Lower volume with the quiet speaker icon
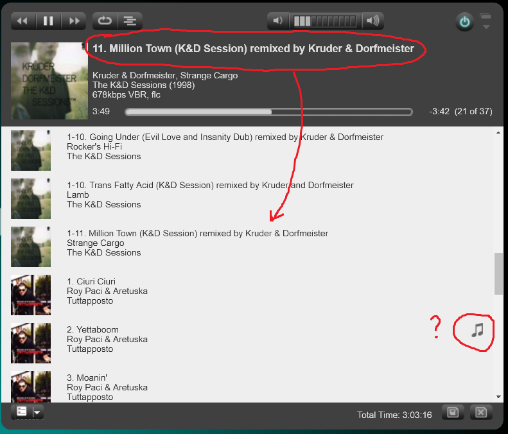Viewport: 508px width, 434px height. coord(278,21)
